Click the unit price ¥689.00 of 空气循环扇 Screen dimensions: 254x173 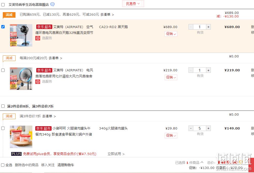pyautogui.click(x=170, y=27)
